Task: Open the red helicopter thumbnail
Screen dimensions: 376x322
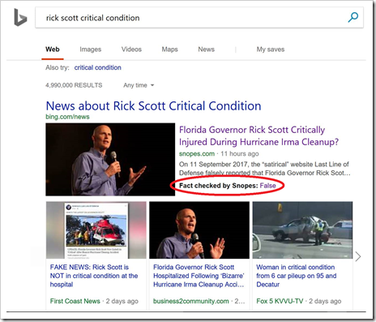Action: (96, 230)
